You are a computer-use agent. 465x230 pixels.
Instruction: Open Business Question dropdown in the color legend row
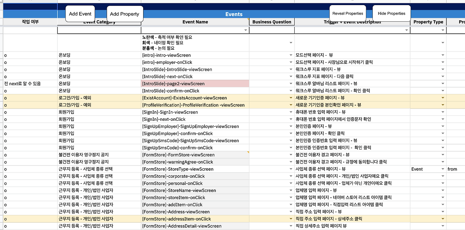click(x=291, y=43)
